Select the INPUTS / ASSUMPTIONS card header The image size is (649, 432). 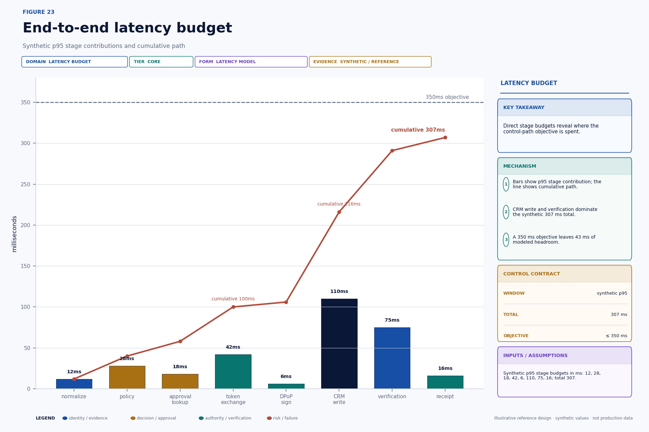point(564,356)
